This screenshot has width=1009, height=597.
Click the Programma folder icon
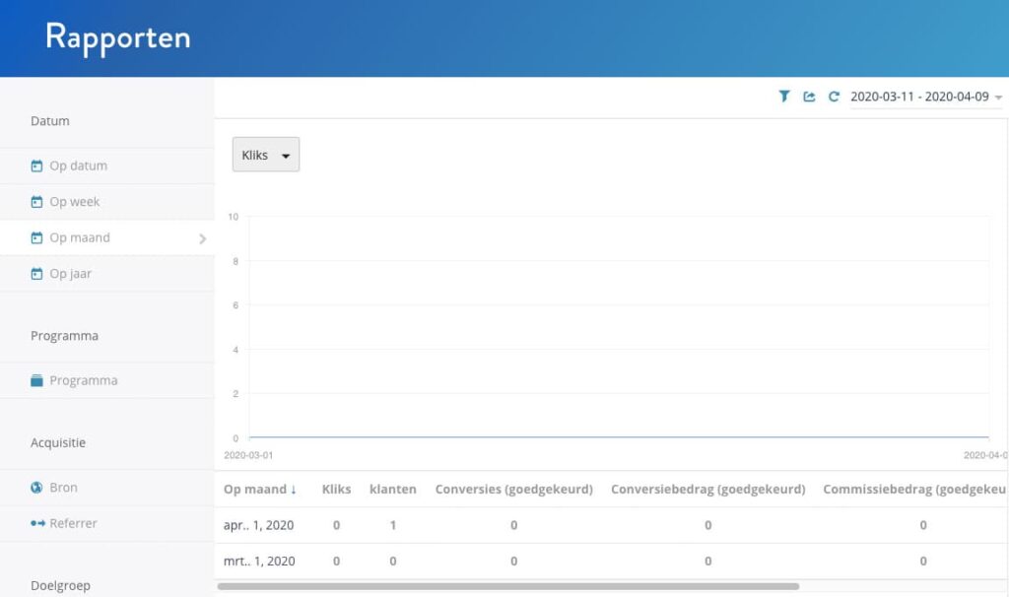click(x=37, y=380)
